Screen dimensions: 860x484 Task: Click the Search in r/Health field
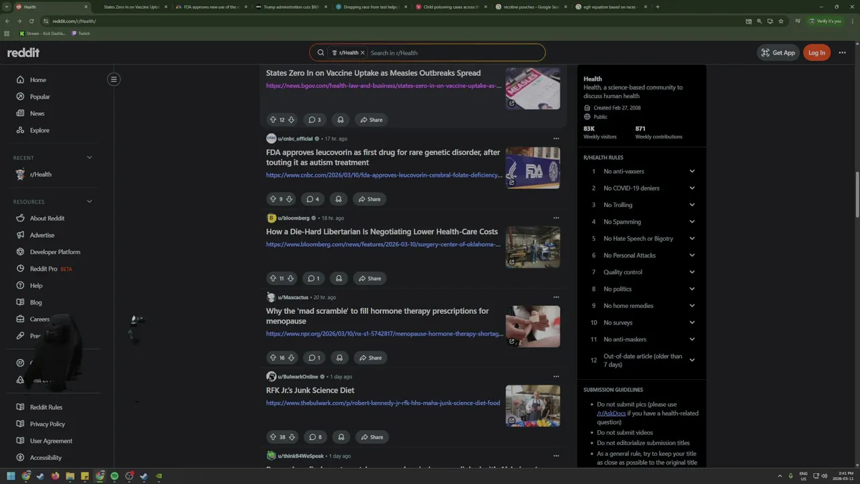pyautogui.click(x=456, y=52)
